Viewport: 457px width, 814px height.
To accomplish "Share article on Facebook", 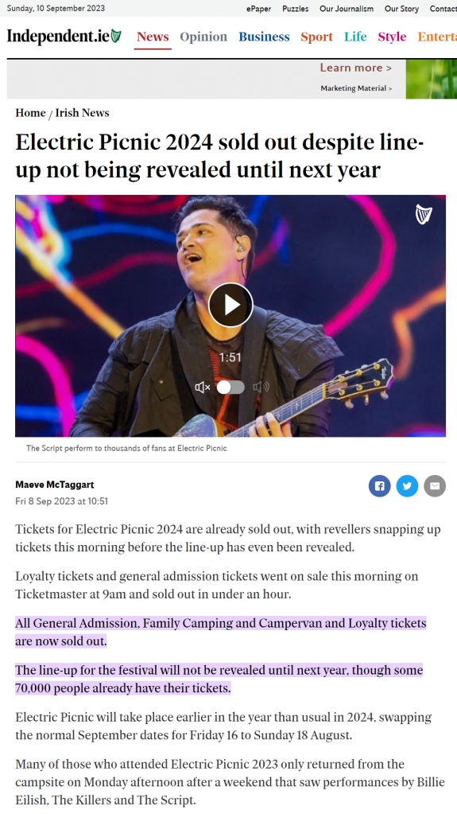I will coord(380,486).
